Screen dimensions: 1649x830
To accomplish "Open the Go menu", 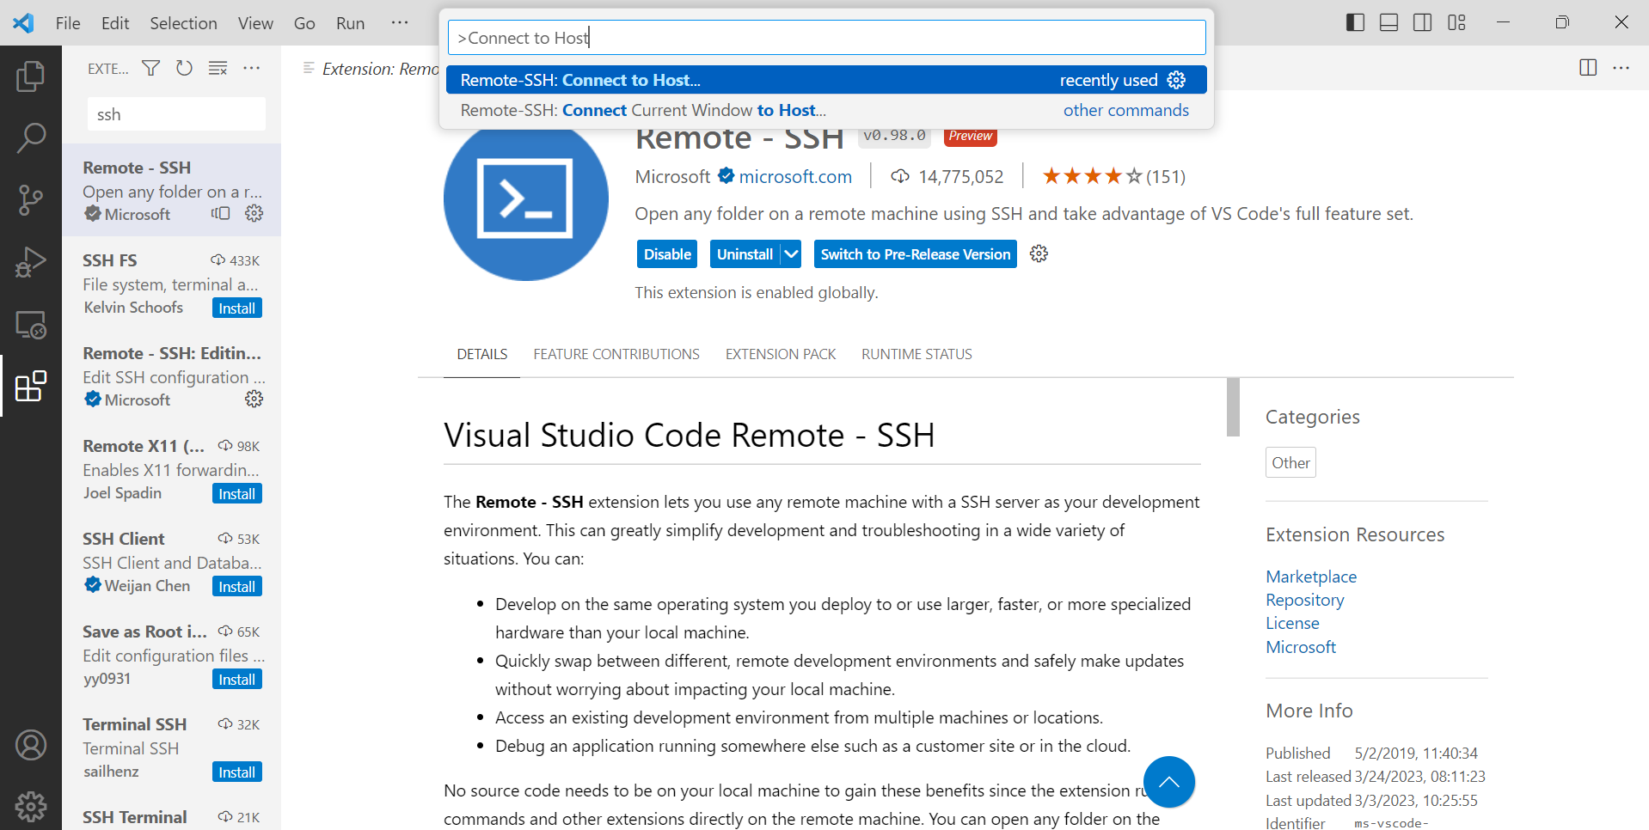I will tap(304, 23).
